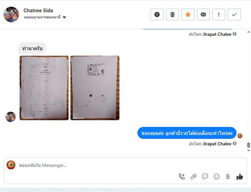
Task: Open the left land deed document photo
Action: [44, 88]
